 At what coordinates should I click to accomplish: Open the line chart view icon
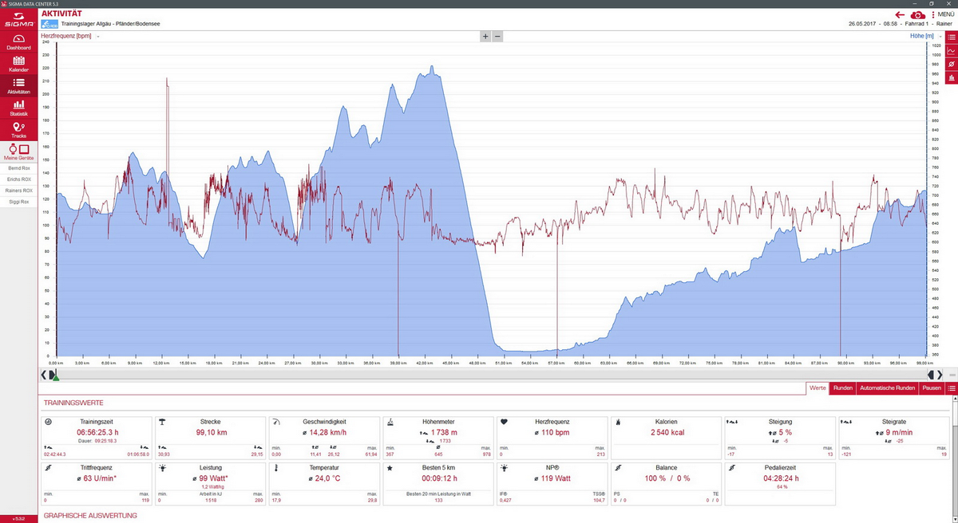951,50
